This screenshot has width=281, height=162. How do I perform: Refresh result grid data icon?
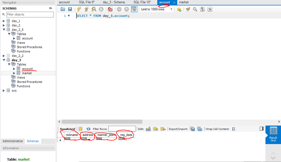coord(88,129)
